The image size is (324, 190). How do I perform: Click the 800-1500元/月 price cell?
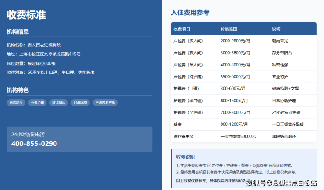(x=234, y=100)
